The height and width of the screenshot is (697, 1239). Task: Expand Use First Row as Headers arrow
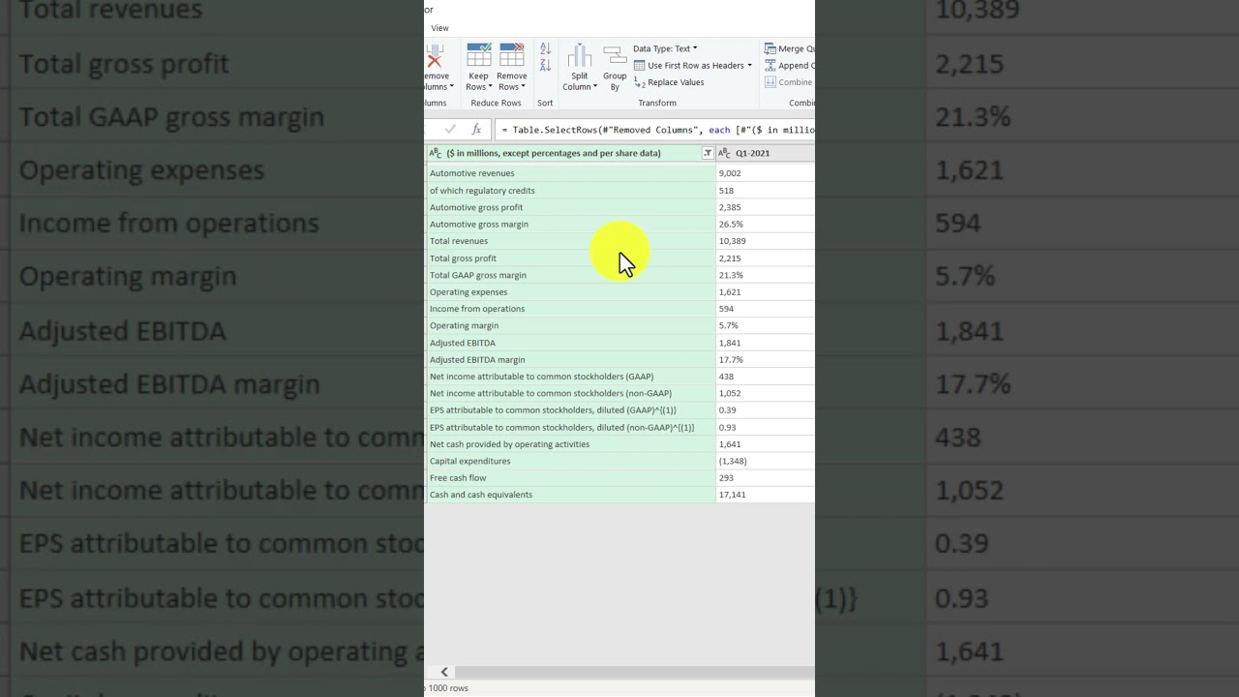[x=749, y=66]
